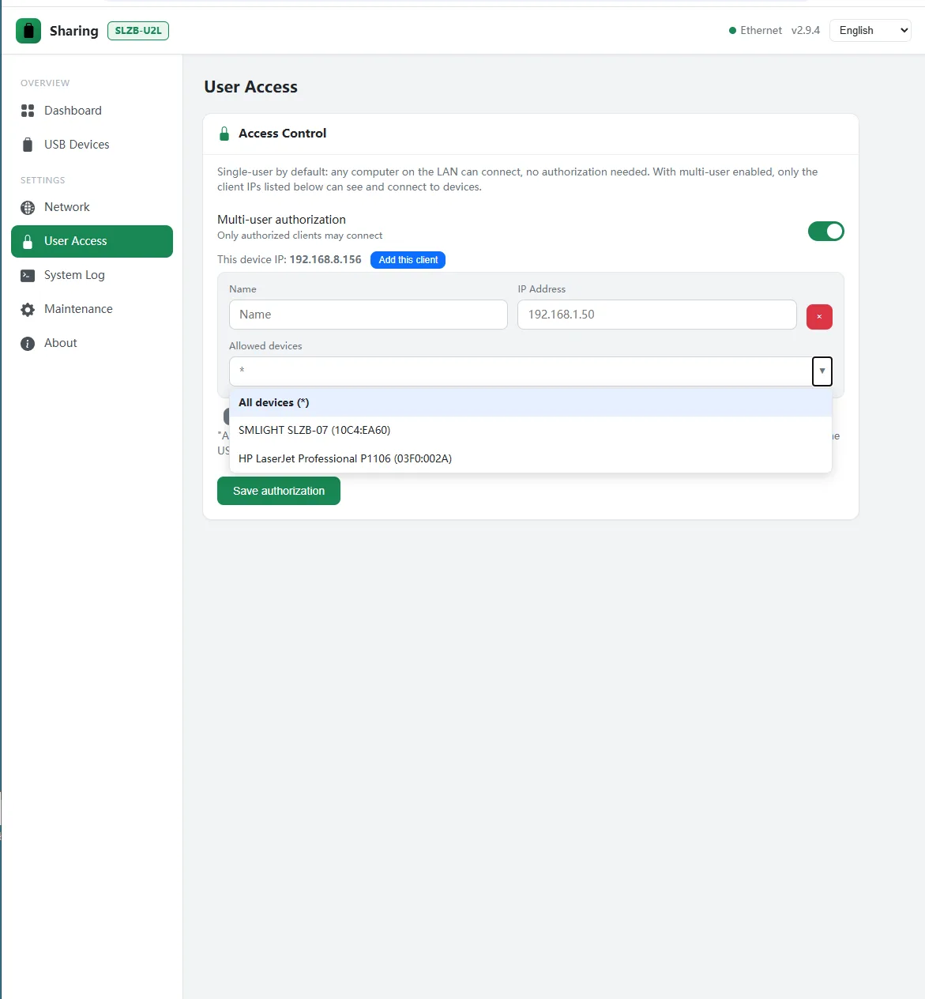Click the Allowed devices text field
The height and width of the screenshot is (999, 925).
pos(521,371)
